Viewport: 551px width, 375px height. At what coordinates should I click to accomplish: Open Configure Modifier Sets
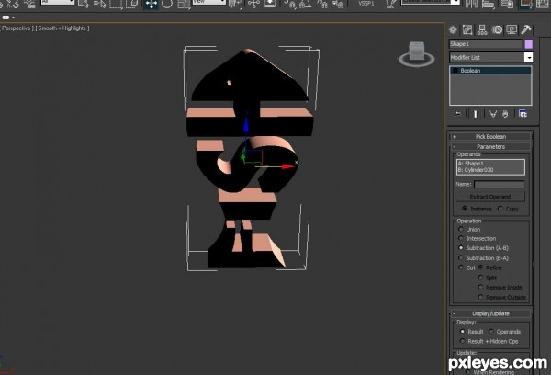pos(523,114)
